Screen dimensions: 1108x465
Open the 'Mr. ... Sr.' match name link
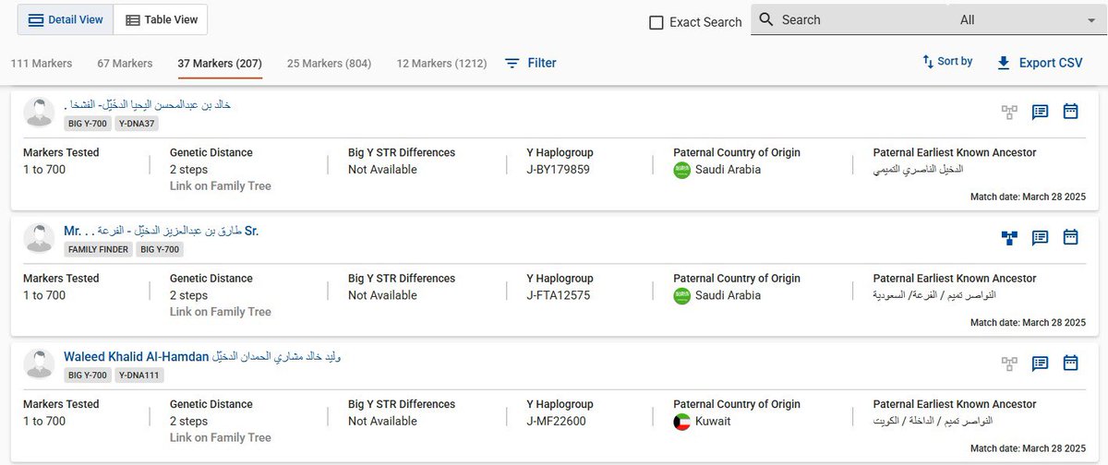click(x=162, y=231)
